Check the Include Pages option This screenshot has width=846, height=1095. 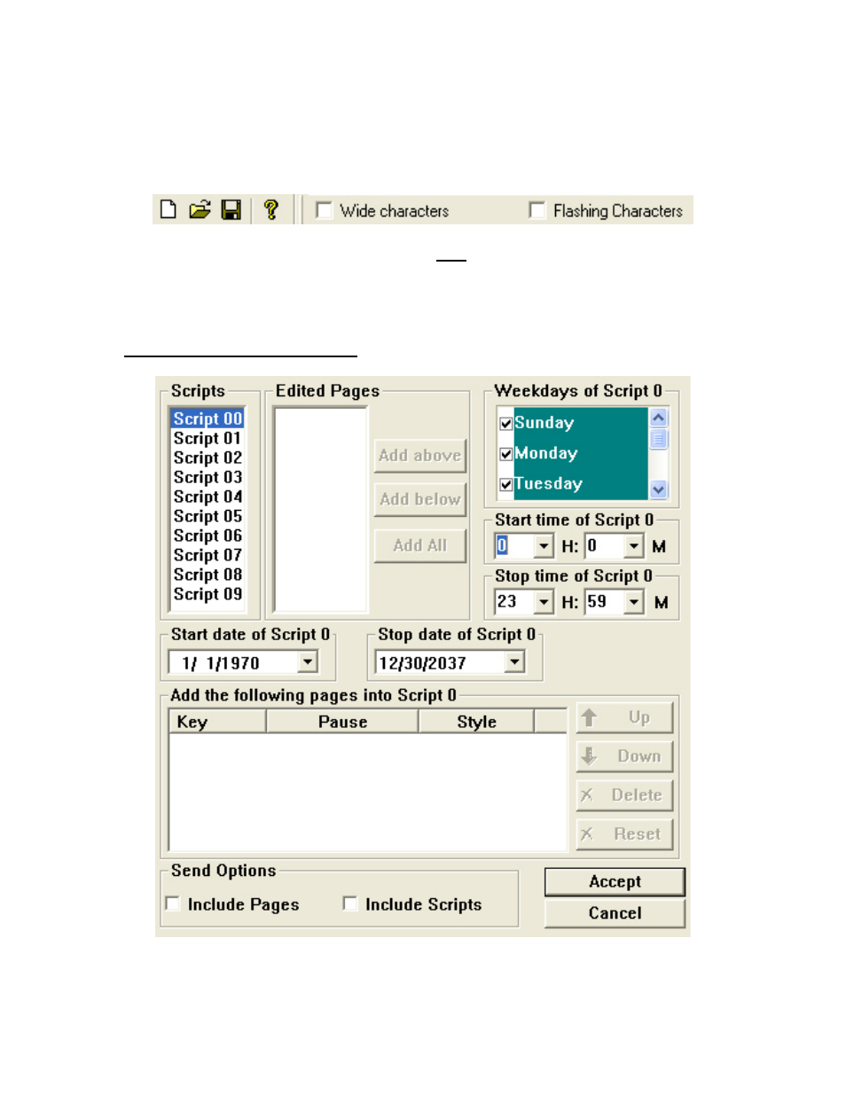173,903
